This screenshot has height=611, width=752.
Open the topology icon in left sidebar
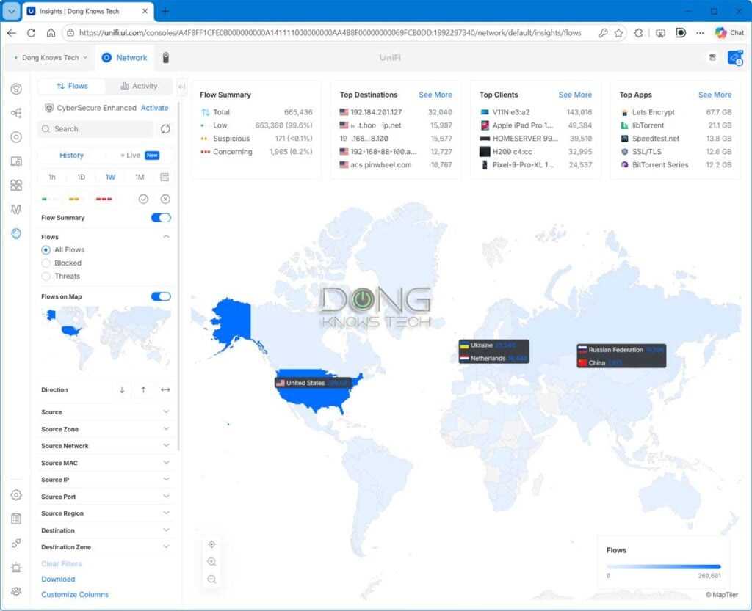[16, 113]
